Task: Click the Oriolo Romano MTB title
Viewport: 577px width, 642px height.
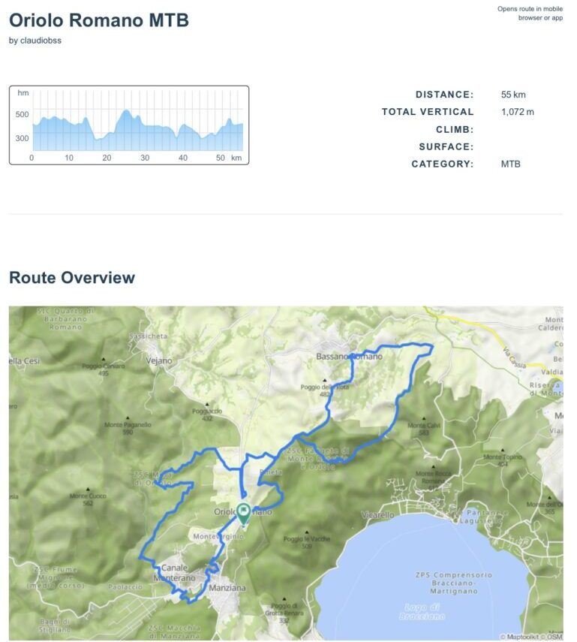Action: click(x=99, y=20)
